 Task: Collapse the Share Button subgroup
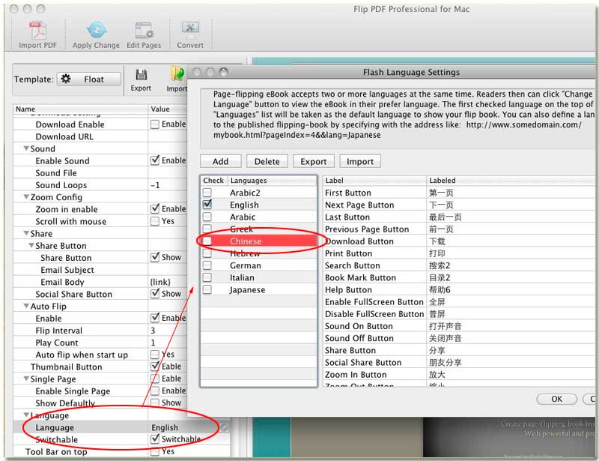click(31, 245)
